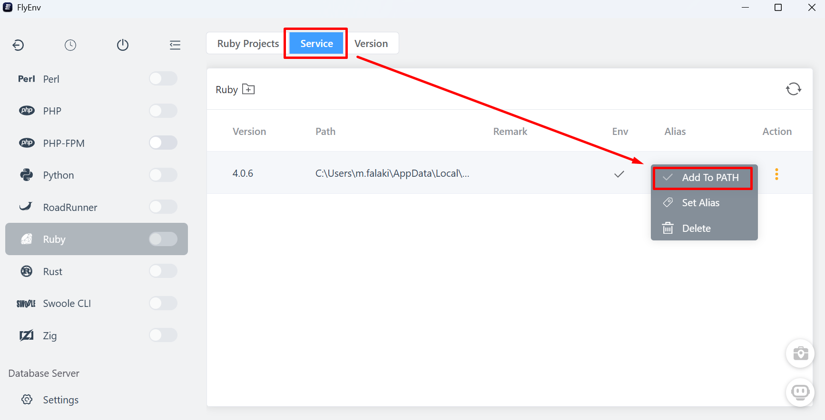This screenshot has height=420, width=825.
Task: Click the Python logo icon
Action: (x=27, y=175)
